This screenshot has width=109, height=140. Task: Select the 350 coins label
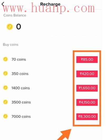[20, 74]
